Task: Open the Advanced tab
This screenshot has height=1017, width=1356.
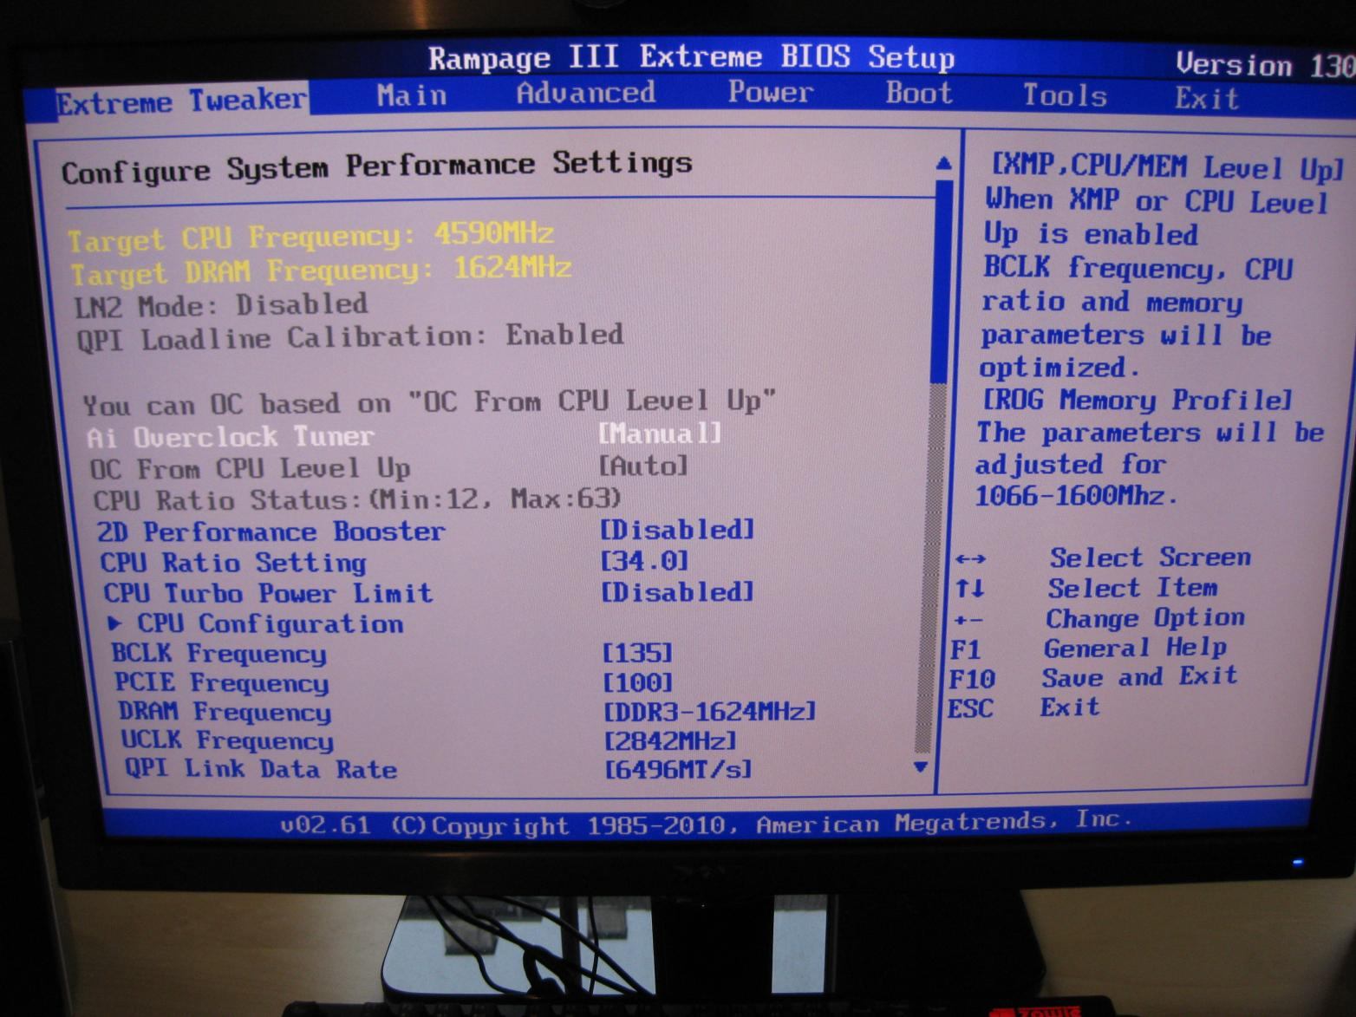Action: coord(586,93)
